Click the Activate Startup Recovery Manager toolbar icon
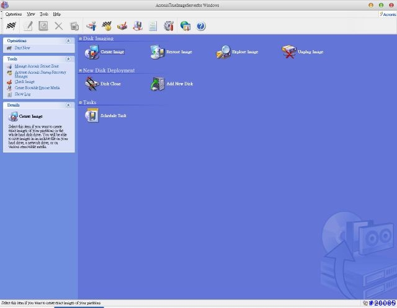The width and height of the screenshot is (397, 308). coord(107,26)
